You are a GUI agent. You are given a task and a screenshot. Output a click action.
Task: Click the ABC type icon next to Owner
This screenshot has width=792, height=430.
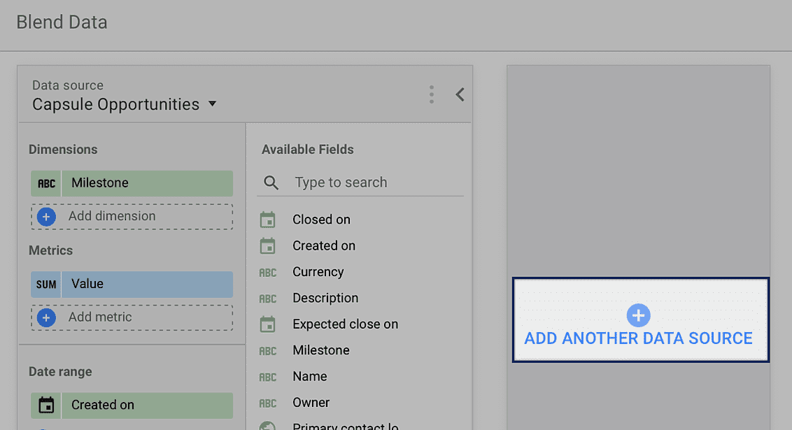268,403
